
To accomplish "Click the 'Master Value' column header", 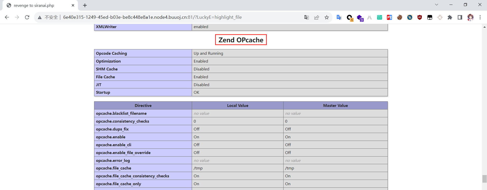I will click(x=336, y=105).
